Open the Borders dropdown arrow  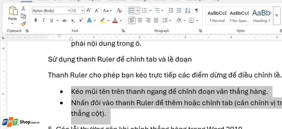tap(197, 20)
